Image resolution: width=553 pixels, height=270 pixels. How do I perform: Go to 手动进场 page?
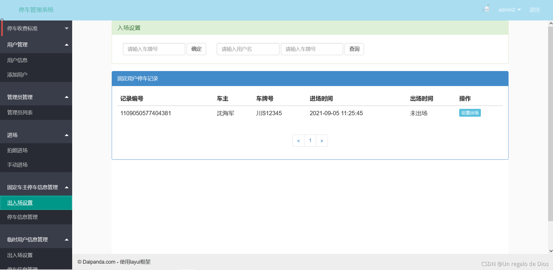pyautogui.click(x=36, y=165)
